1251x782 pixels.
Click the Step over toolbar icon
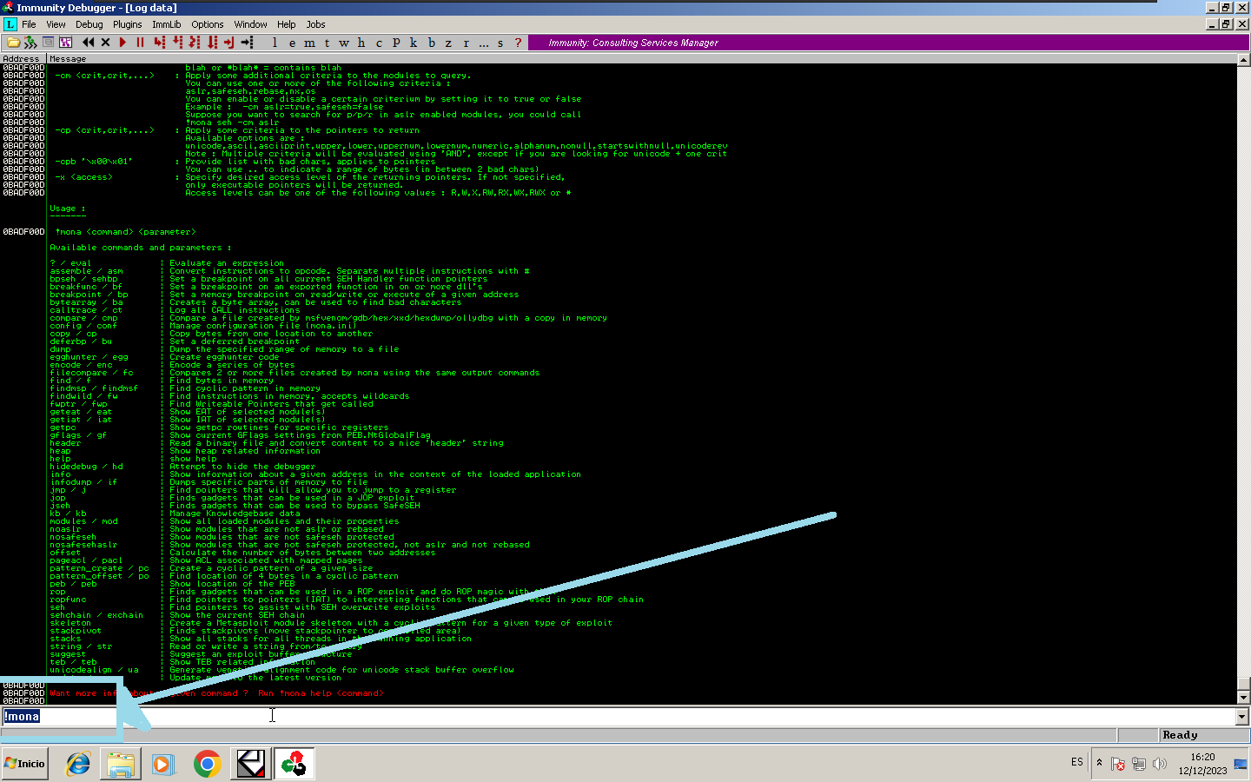click(177, 43)
